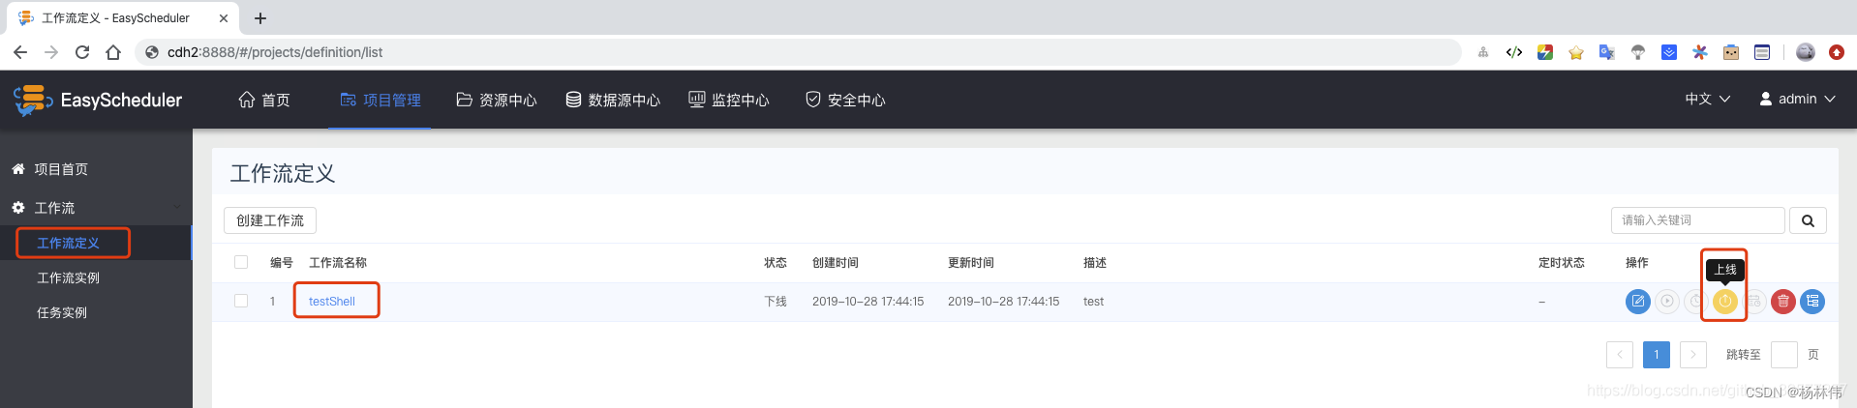
Task: Click the browser back arrow
Action: [20, 52]
